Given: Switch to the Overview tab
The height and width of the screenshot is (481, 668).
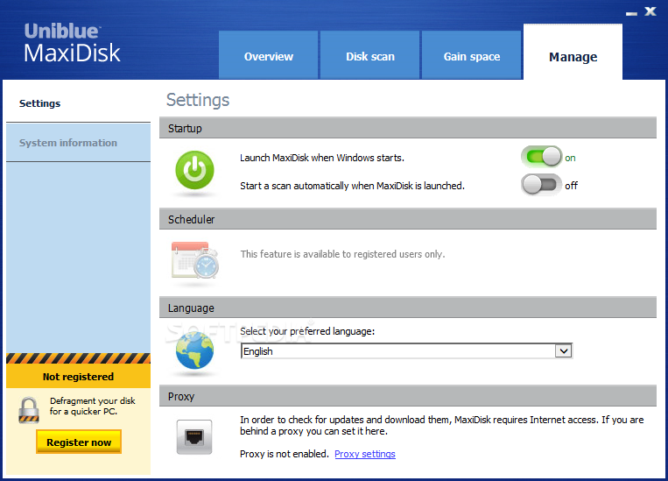Looking at the screenshot, I should click(269, 55).
